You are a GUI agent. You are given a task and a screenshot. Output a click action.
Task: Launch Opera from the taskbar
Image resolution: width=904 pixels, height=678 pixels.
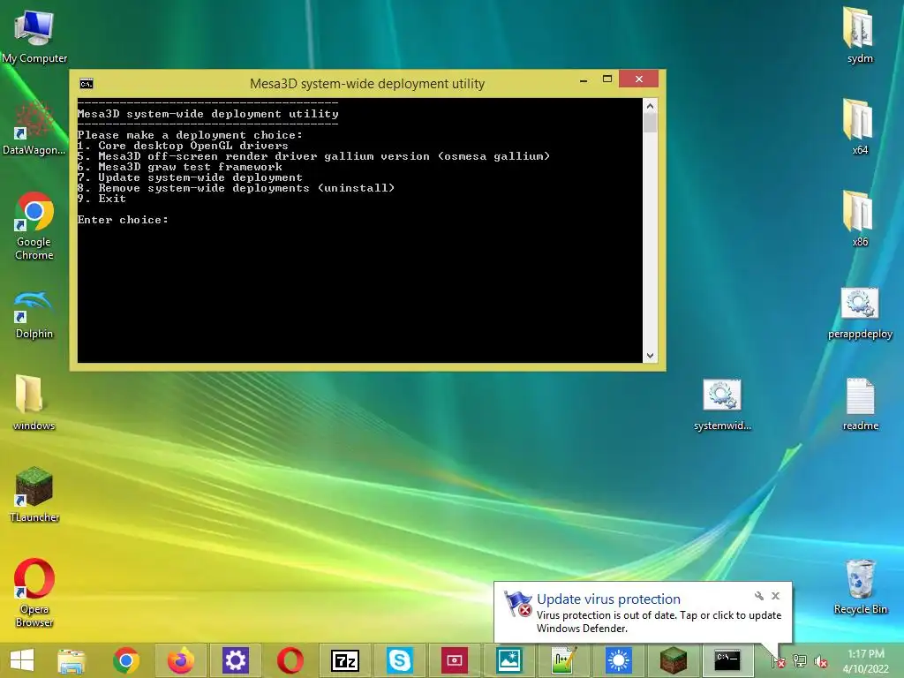pyautogui.click(x=290, y=660)
